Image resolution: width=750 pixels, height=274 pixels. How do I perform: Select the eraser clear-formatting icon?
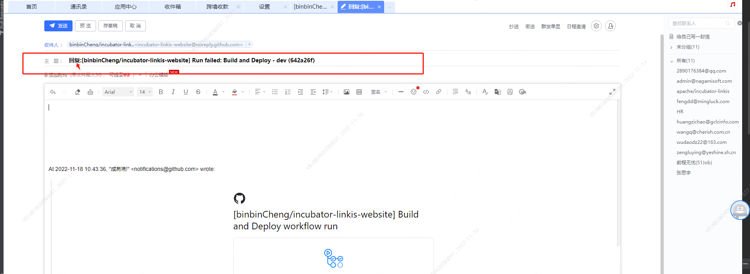[x=78, y=92]
